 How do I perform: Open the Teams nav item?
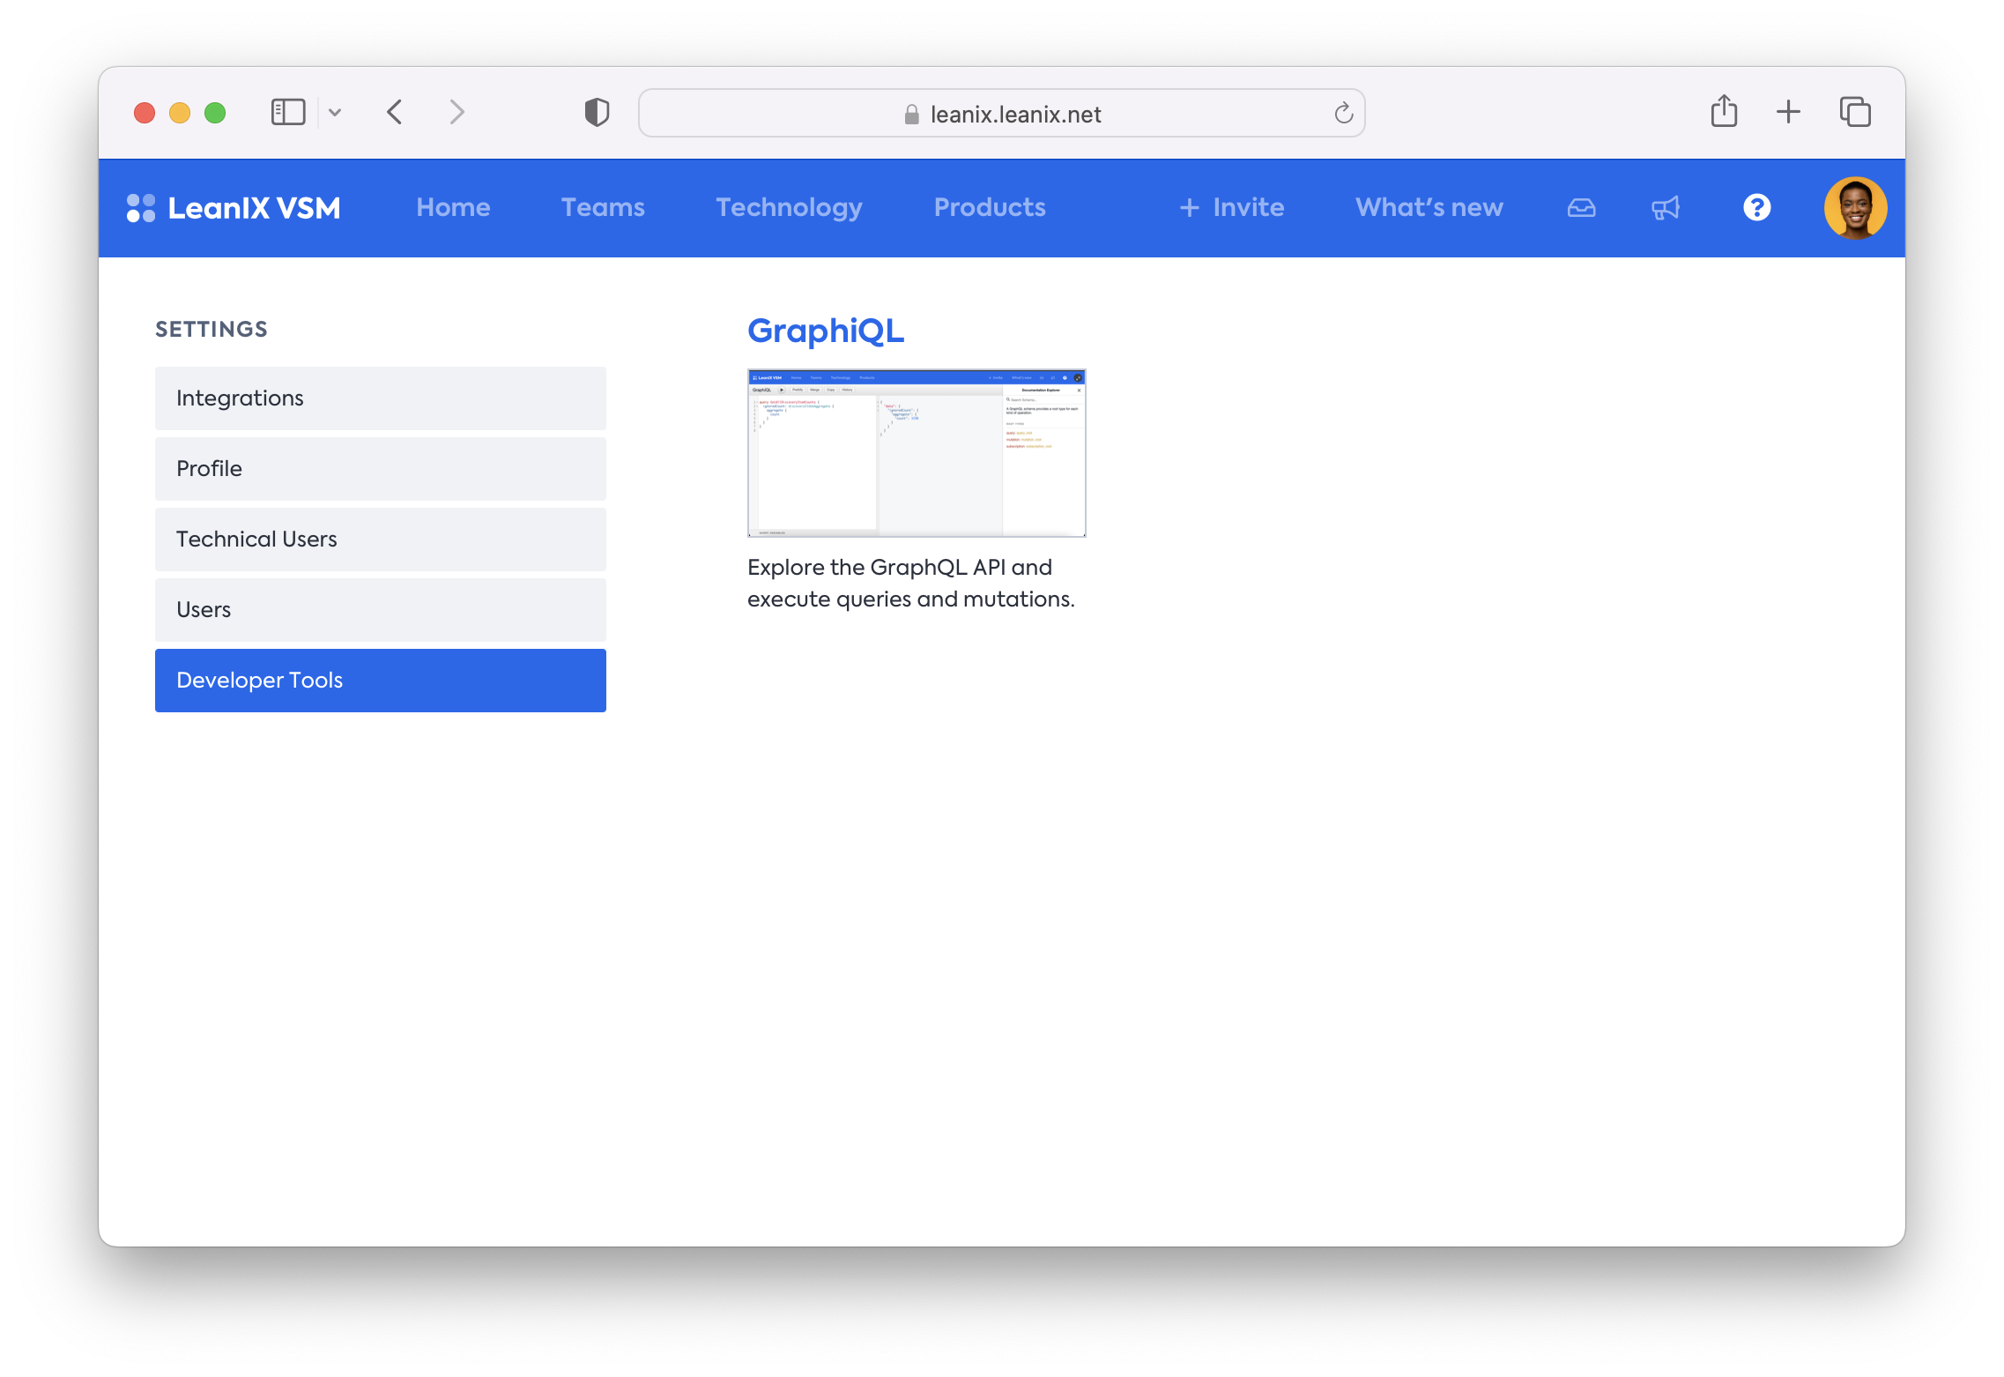[x=603, y=208]
